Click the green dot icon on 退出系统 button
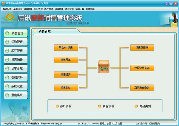This screenshot has width=179, height=126. [x=7, y=95]
